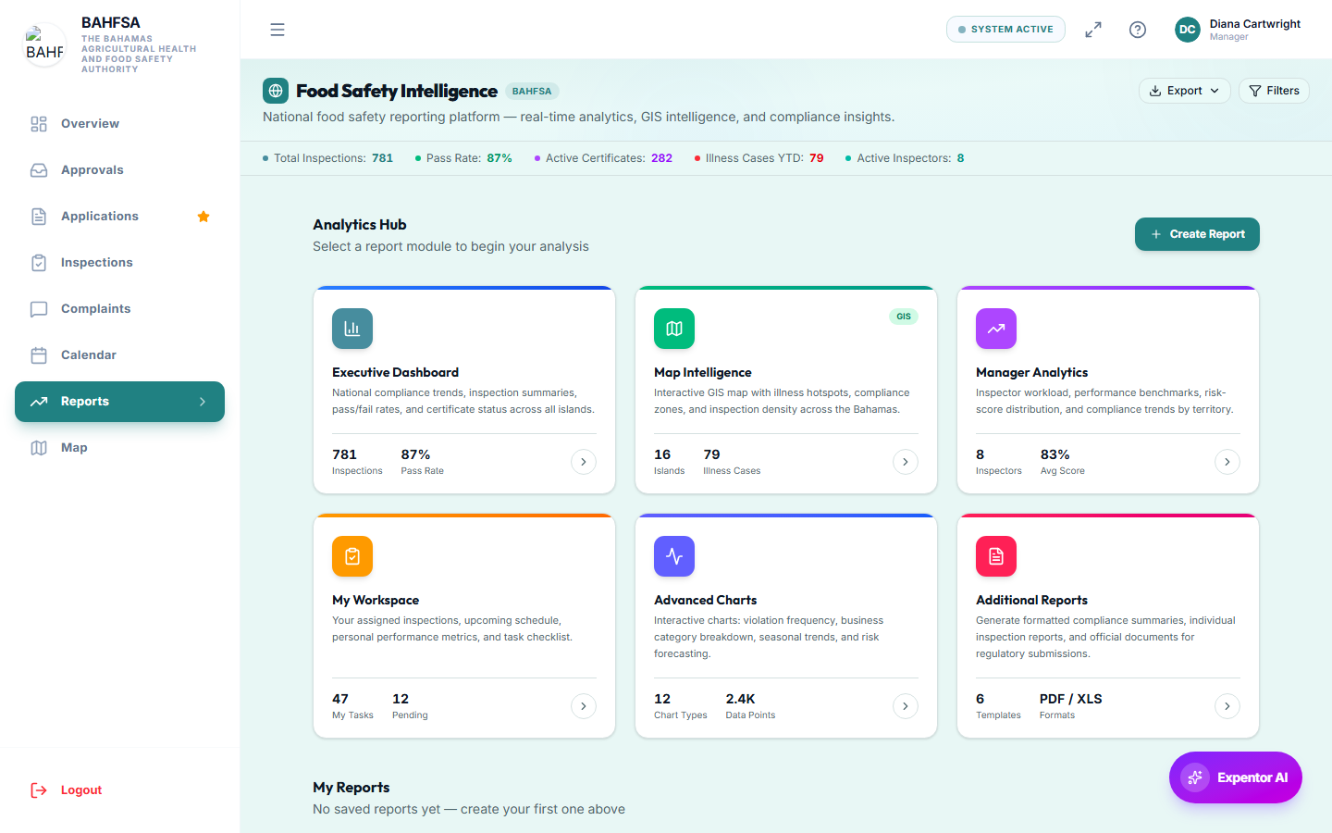Open Calendar in the sidebar
1332x833 pixels.
pos(119,355)
